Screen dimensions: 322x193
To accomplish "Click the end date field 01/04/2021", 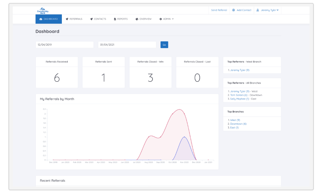I will [127, 45].
